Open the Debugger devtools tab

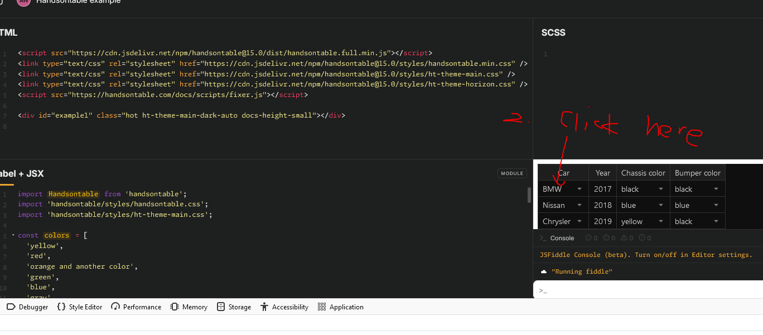(x=28, y=307)
